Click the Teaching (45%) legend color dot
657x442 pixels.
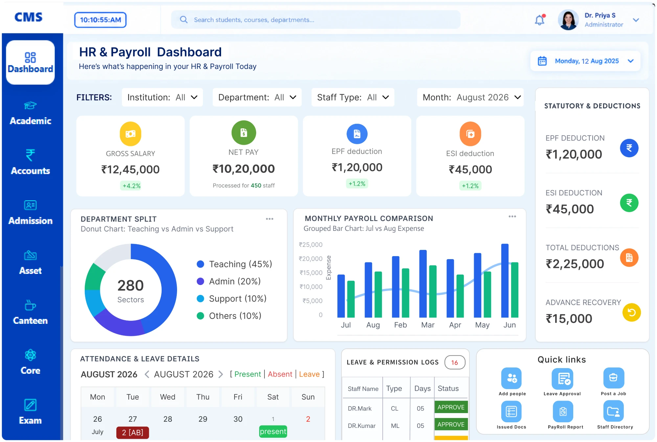pos(200,264)
